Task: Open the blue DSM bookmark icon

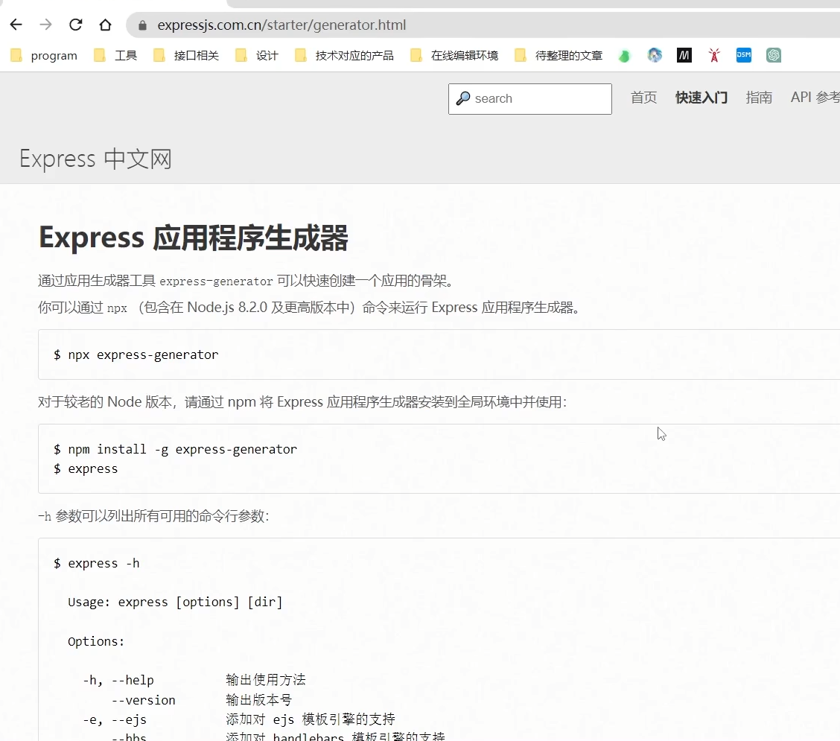Action: [x=744, y=55]
